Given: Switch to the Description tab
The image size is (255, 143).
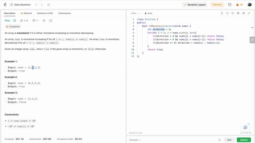Looking at the screenshot, I should click(10, 13).
